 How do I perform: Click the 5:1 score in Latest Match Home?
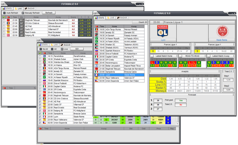[175, 66]
